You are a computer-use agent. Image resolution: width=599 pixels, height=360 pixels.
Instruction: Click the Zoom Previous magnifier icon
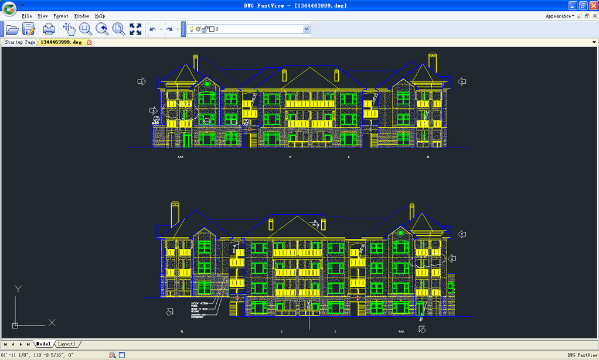pyautogui.click(x=102, y=29)
